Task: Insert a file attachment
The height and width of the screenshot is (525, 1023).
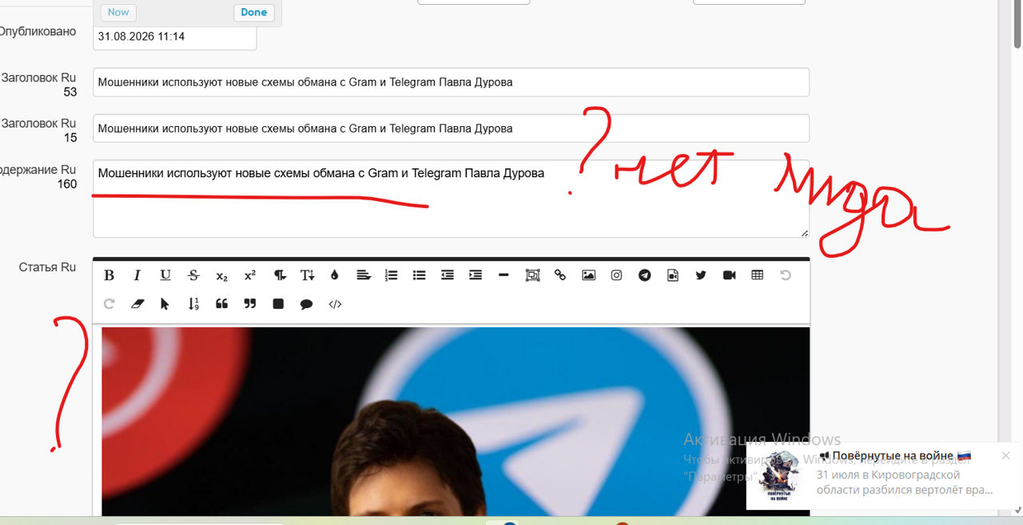Action: coord(673,275)
